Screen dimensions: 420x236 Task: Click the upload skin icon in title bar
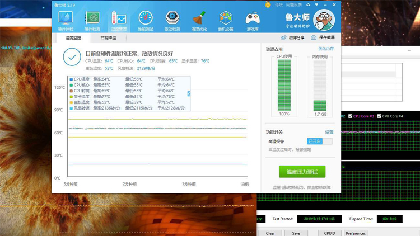[x=309, y=4]
